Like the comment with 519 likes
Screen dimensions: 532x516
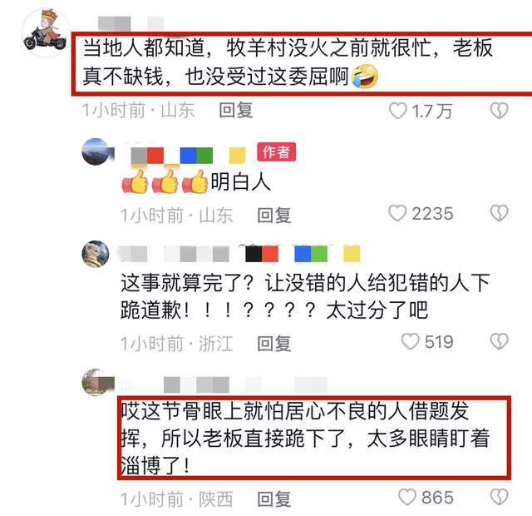tap(410, 341)
